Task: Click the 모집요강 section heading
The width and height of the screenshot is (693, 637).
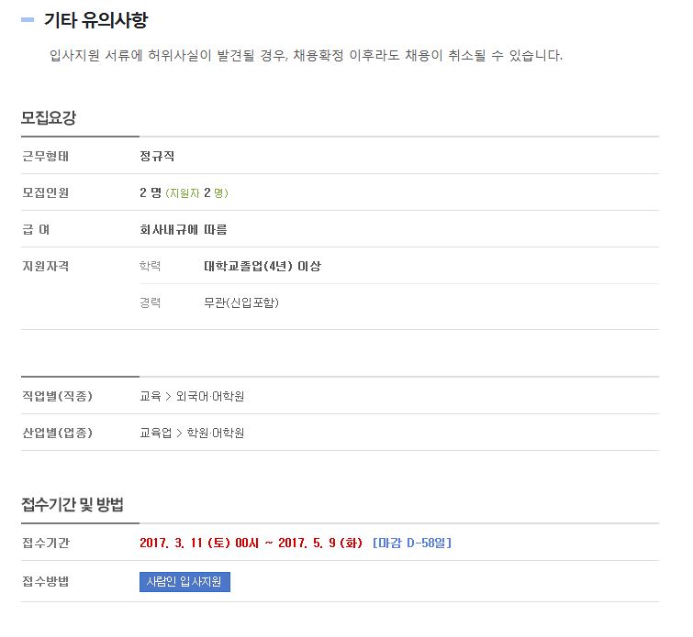Action: 49,117
